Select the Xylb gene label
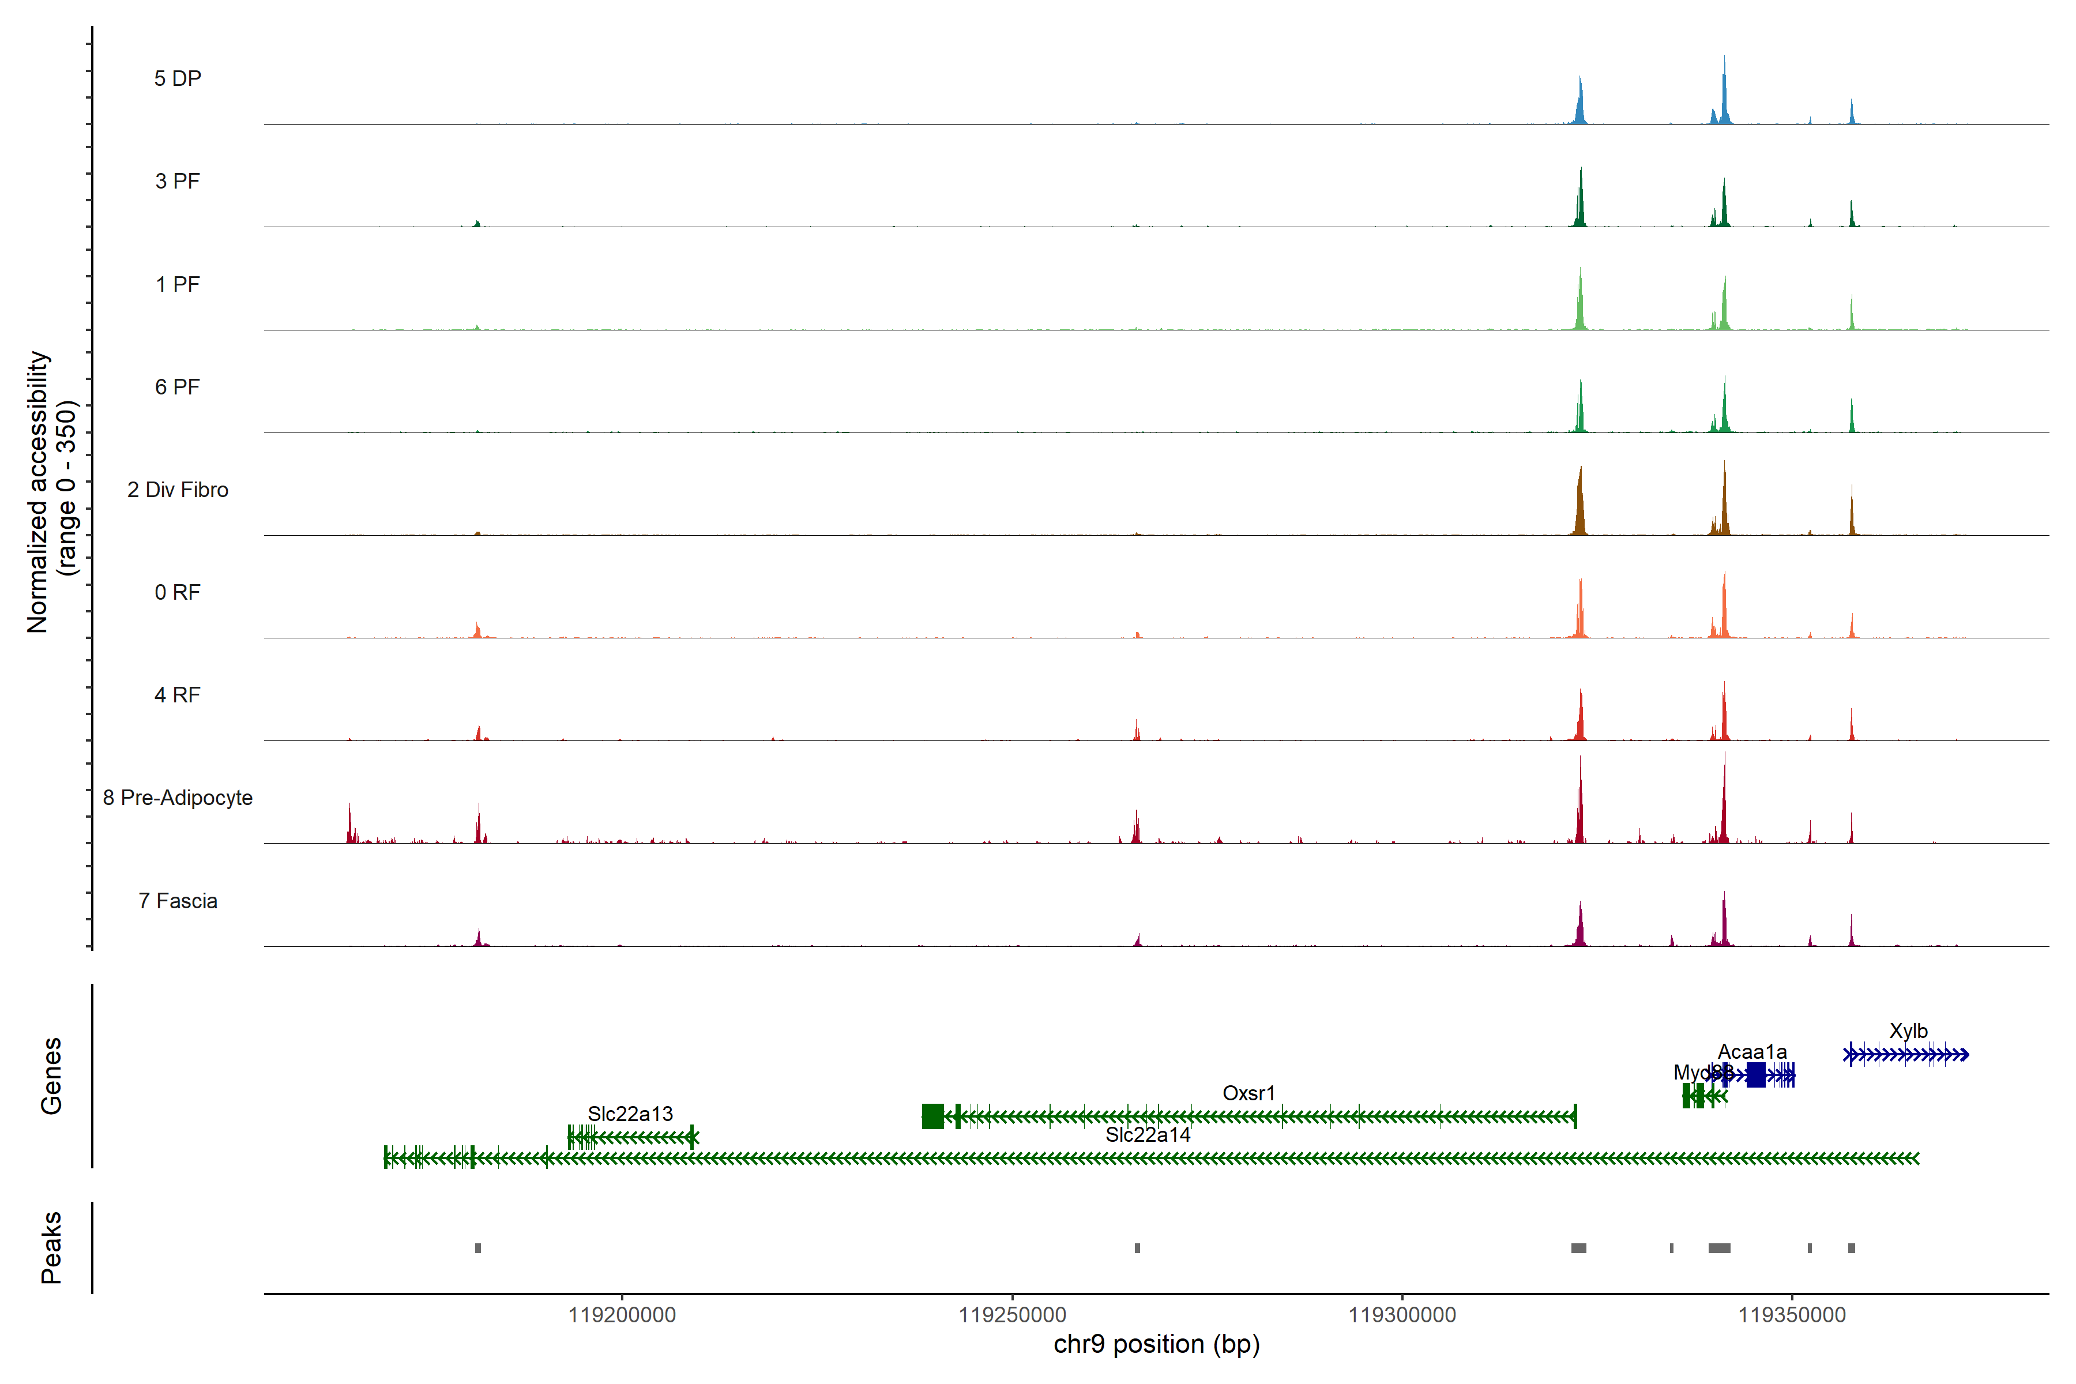2076x1384 pixels. click(1908, 1031)
